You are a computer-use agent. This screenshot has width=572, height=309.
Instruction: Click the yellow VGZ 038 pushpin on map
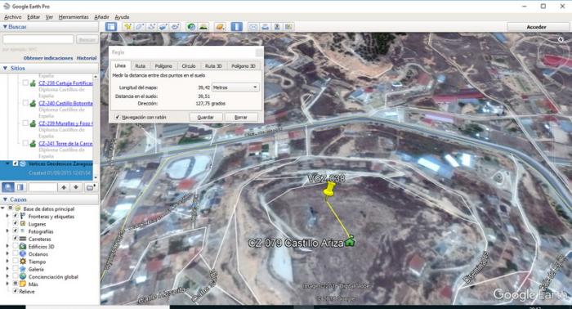click(329, 190)
